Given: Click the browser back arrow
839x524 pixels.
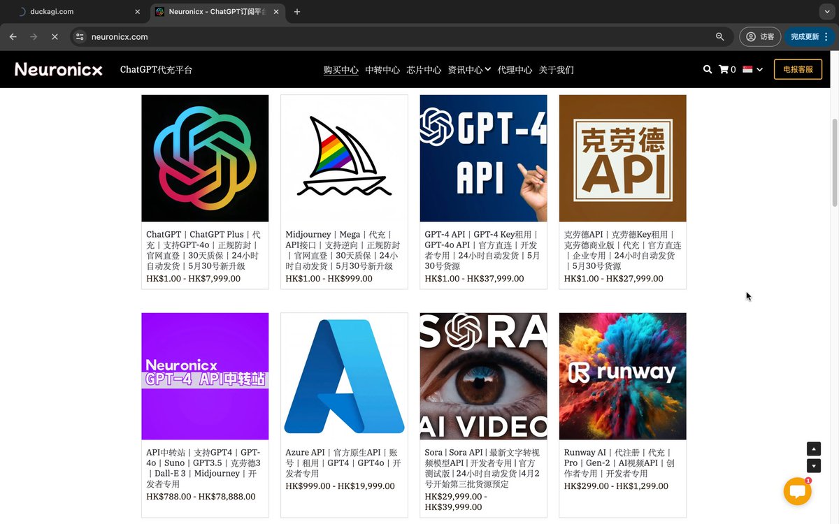Looking at the screenshot, I should click(x=13, y=36).
